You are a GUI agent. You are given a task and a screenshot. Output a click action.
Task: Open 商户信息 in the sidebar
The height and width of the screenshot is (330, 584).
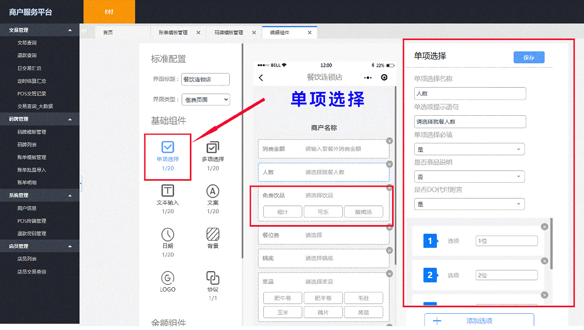pyautogui.click(x=27, y=208)
